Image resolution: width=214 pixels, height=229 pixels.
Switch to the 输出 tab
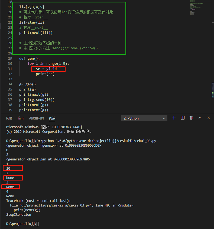21,118
